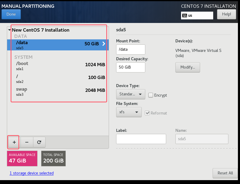Click the Desired Capacity input field
Screen dimensions: 240x184
pos(130,67)
